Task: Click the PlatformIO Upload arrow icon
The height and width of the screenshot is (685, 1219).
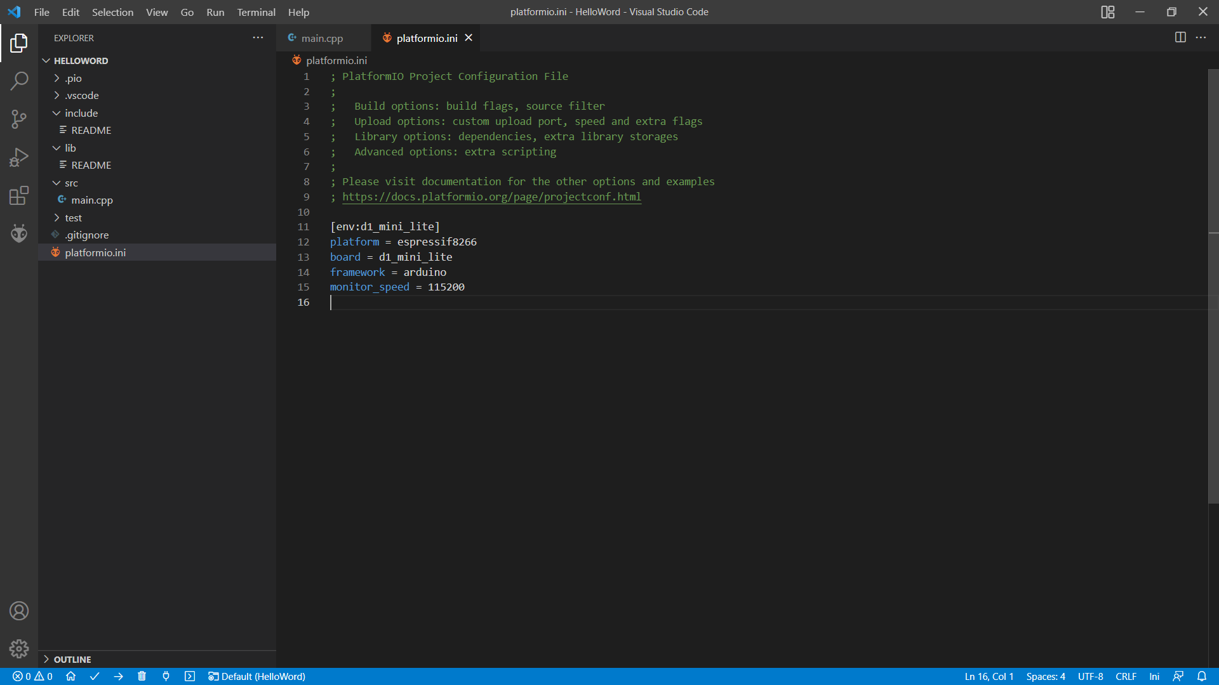Action: point(118,676)
